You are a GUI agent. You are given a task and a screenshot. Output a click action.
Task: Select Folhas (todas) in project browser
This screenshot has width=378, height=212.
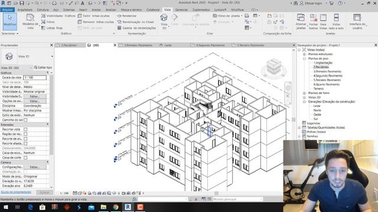317,132
